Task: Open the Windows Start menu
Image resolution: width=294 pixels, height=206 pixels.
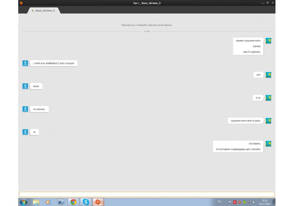Action: pyautogui.click(x=24, y=202)
